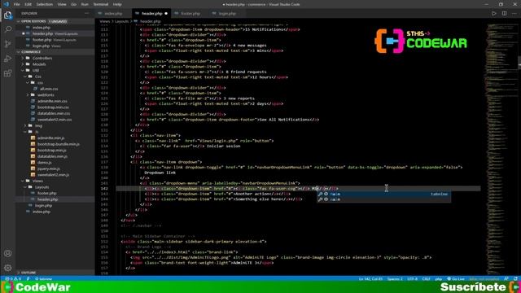Click the Ln 142 cursor position status
Viewport: 521px width, 293px height.
pyautogui.click(x=370, y=279)
